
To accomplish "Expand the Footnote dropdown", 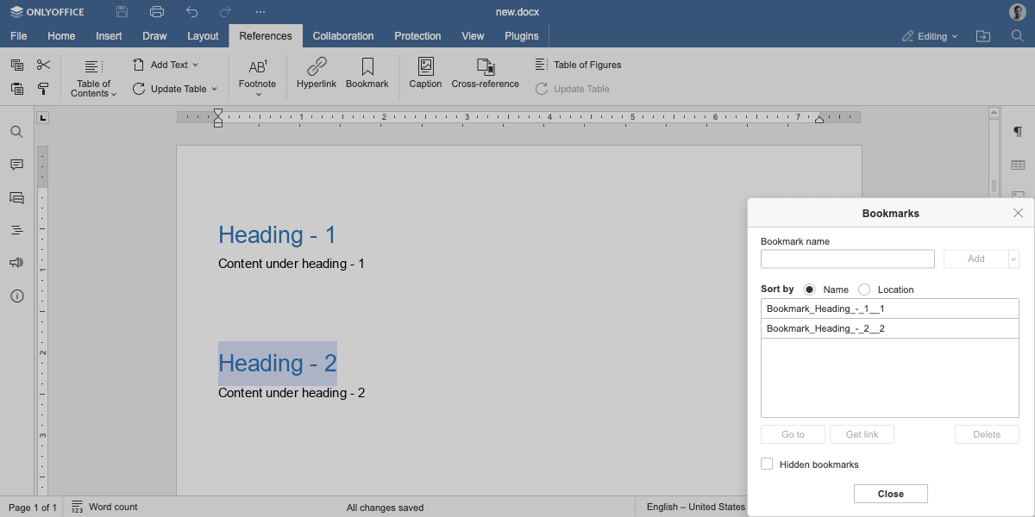I will (x=258, y=94).
